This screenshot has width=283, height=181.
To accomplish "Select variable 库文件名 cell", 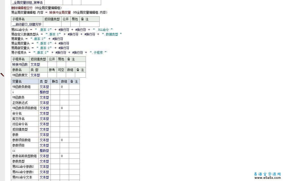I will pos(25,119).
